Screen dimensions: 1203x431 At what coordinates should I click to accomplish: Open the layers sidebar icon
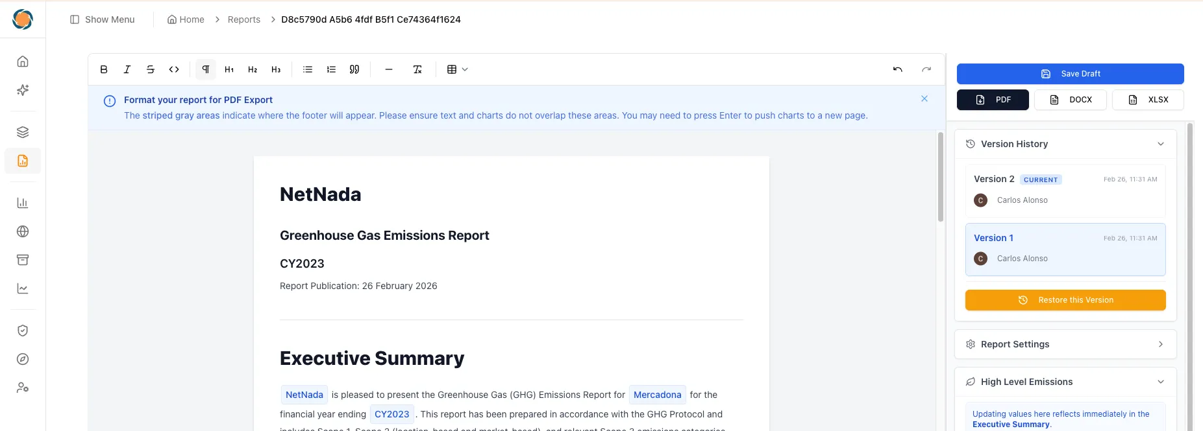click(23, 132)
